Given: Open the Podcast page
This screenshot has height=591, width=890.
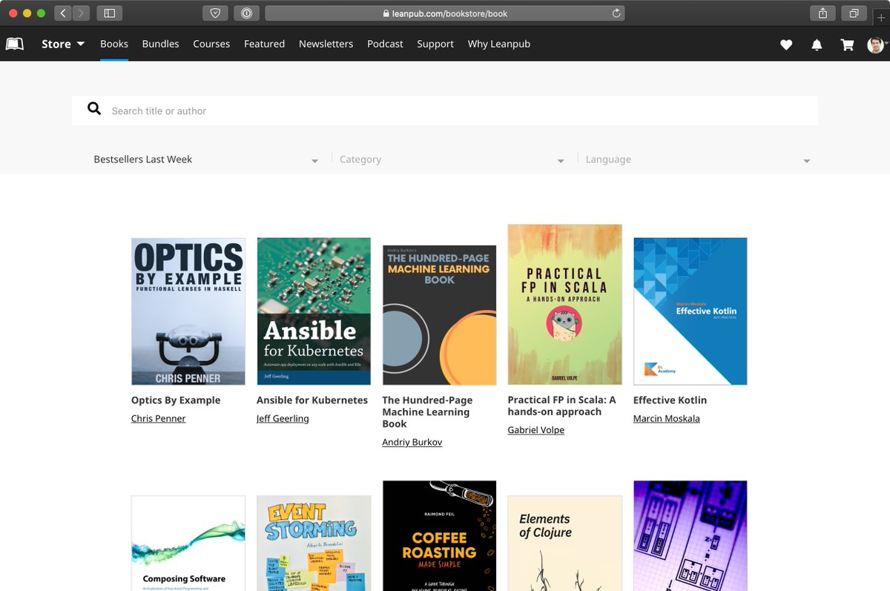Looking at the screenshot, I should pos(385,44).
